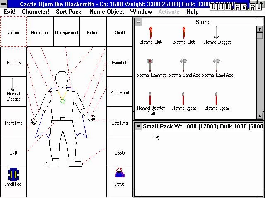Click the Store scrollbar up arrow
Image resolution: width=265 pixels, height=198 pixels.
point(260,29)
